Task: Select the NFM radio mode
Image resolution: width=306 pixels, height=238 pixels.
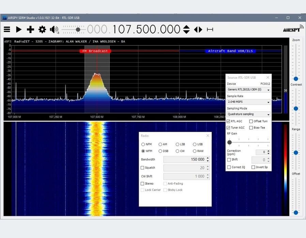Action: click(143, 144)
